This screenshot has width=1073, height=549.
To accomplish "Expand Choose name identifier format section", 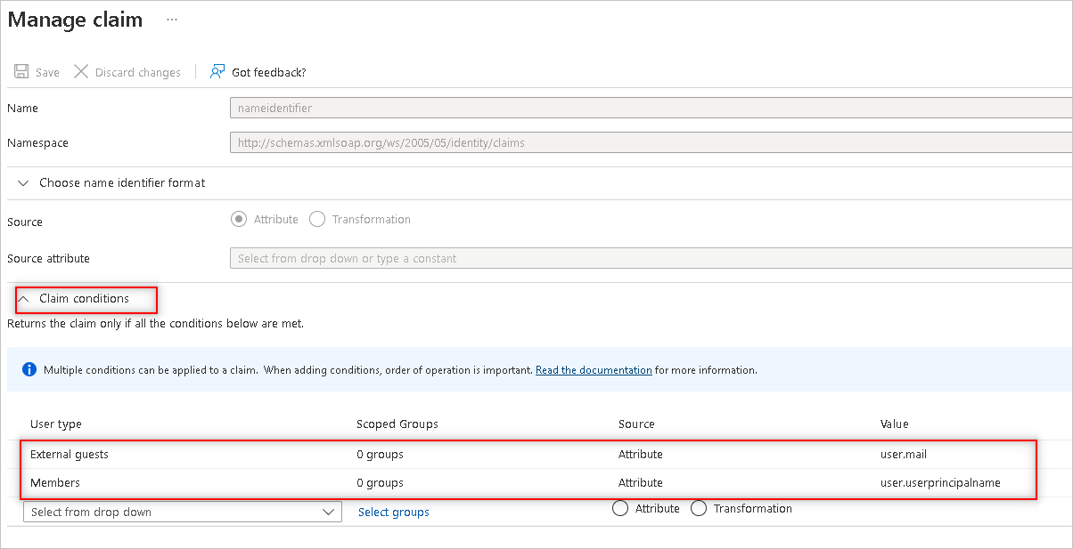I will (x=23, y=182).
